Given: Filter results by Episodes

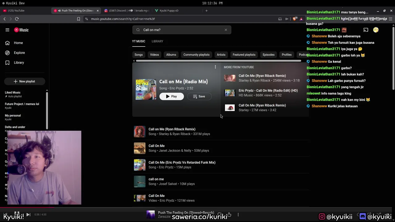Looking at the screenshot, I should click(x=268, y=55).
